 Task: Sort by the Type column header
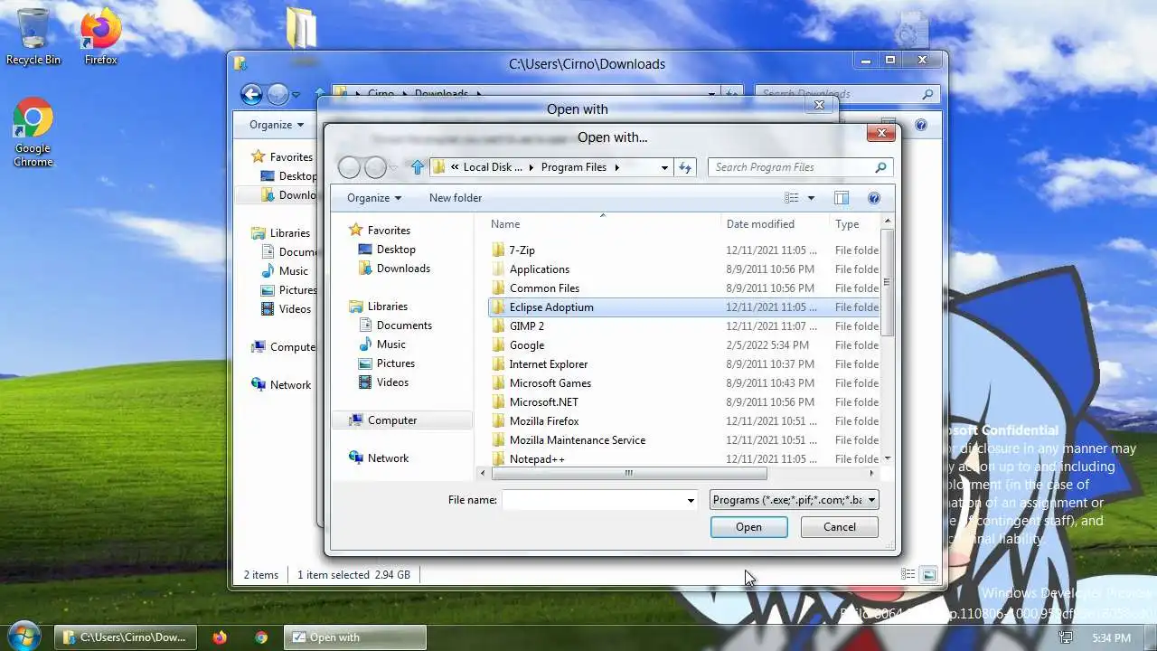tap(853, 224)
